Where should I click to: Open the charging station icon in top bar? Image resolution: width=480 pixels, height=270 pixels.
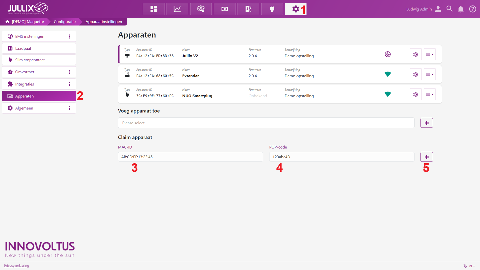click(x=248, y=9)
